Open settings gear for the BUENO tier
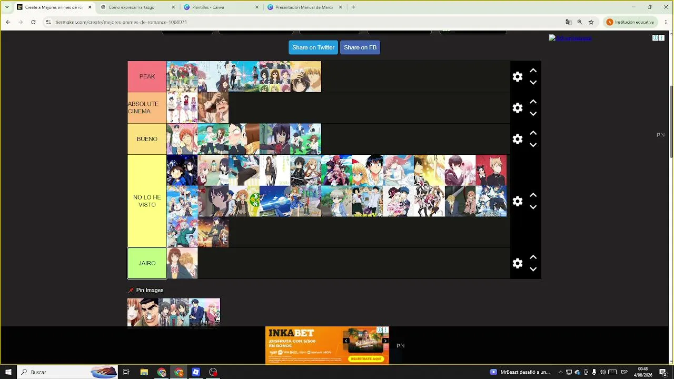This screenshot has height=379, width=674. tap(518, 139)
